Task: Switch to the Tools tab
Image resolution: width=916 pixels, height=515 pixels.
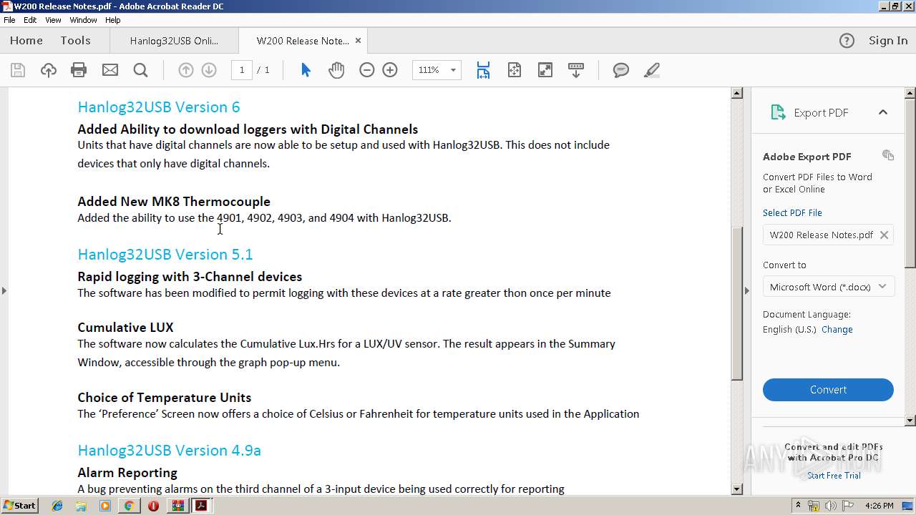Action: click(x=75, y=41)
